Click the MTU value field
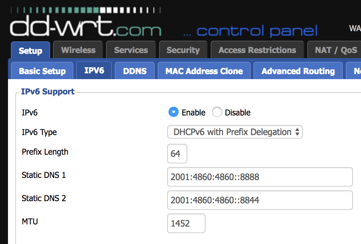Viewport: 361px width, 244px height. (186, 223)
